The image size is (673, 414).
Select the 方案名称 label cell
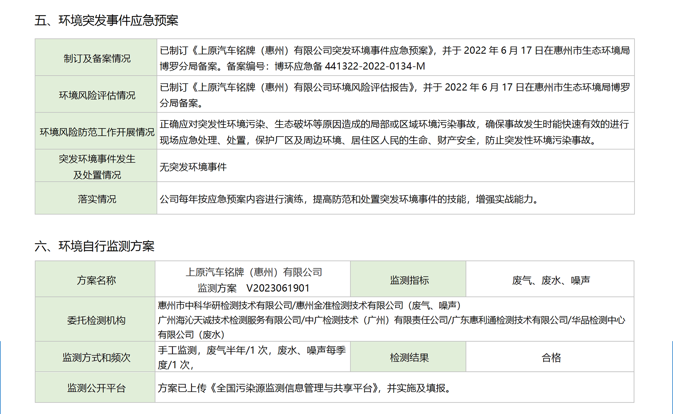click(95, 279)
